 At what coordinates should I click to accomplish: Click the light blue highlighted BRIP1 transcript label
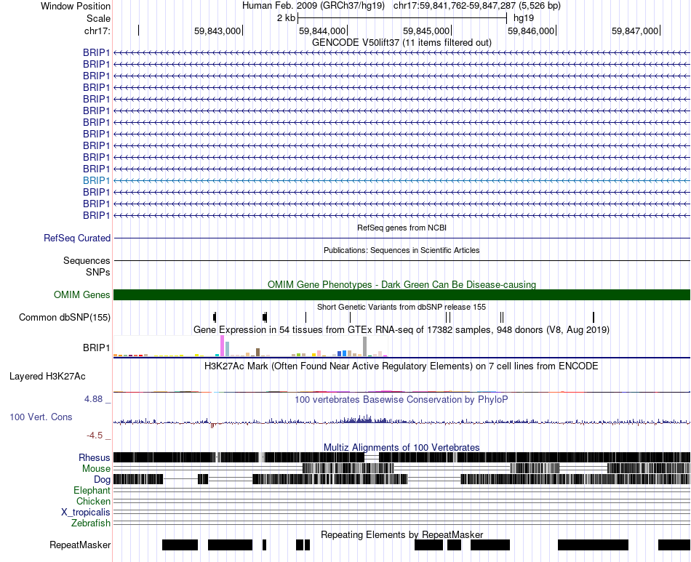(96, 180)
